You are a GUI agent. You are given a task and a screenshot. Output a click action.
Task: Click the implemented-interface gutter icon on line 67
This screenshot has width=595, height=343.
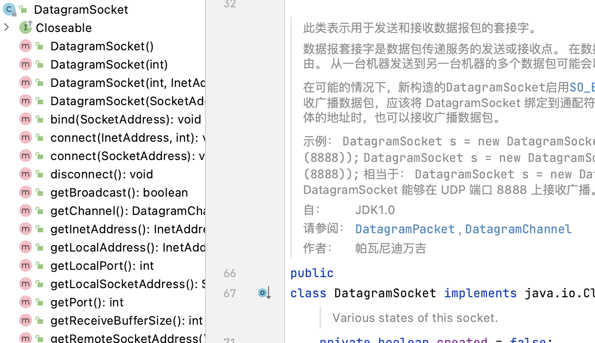[x=264, y=293]
